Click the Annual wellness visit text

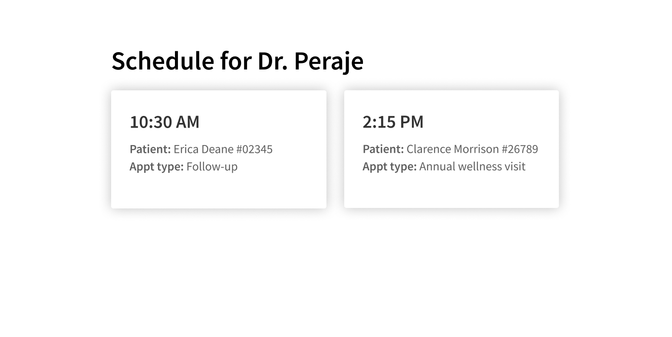[x=472, y=166]
